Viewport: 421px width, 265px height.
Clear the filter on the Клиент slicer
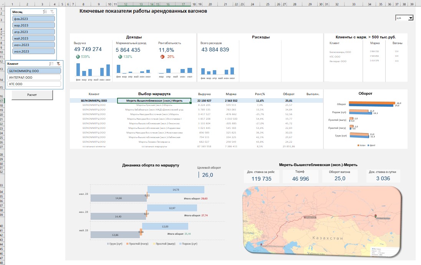[58, 64]
